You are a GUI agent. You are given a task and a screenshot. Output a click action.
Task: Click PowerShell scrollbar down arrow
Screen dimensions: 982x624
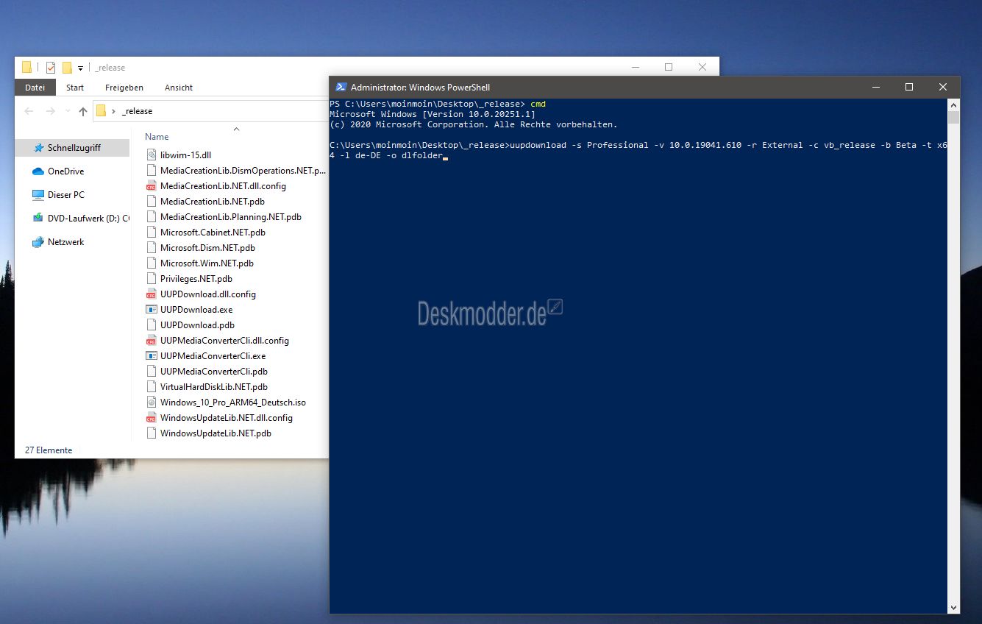pos(953,608)
